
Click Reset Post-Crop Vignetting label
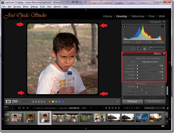148,58
